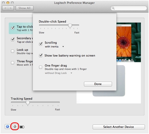
Task: Uncheck the Secondary click option
Action: 13,39
